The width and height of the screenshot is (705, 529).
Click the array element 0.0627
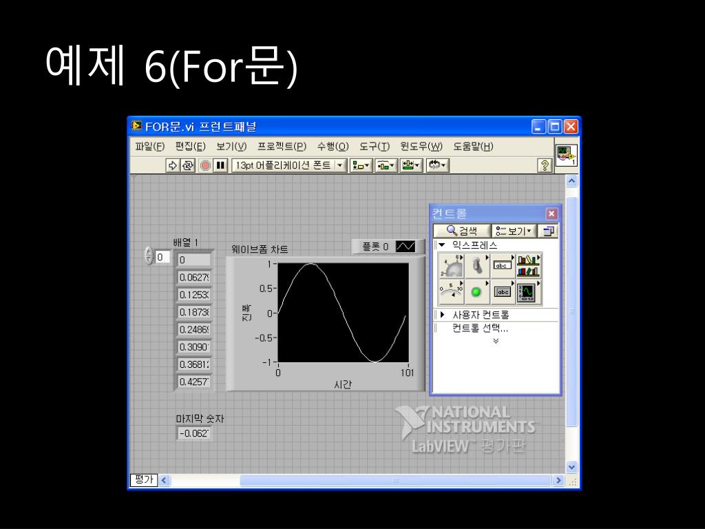click(194, 278)
